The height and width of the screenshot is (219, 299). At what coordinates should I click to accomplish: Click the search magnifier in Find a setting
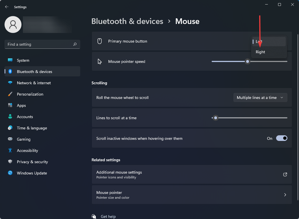(75, 44)
